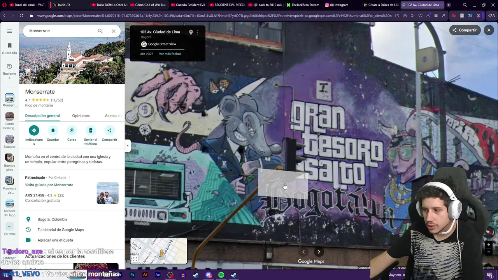Click the Street View location pin icon
Screen dimensions: 498x280
191,33
